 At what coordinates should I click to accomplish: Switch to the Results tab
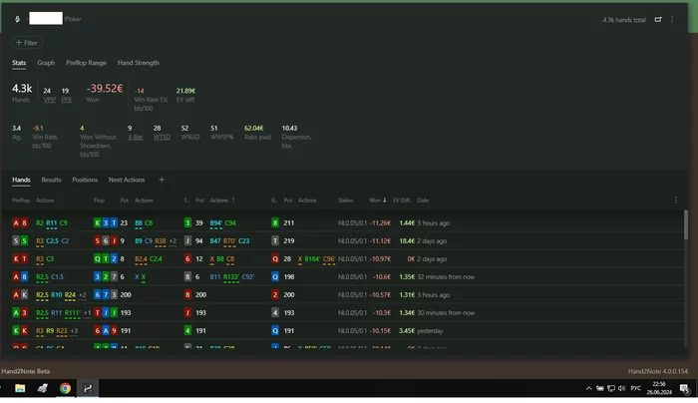coord(51,180)
